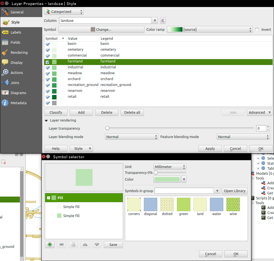Screen dimensions: 274x261
Task: Open the Diagrams tab
Action: click(x=18, y=93)
